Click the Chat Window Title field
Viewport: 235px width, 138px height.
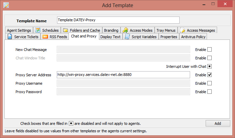[x=123, y=58]
